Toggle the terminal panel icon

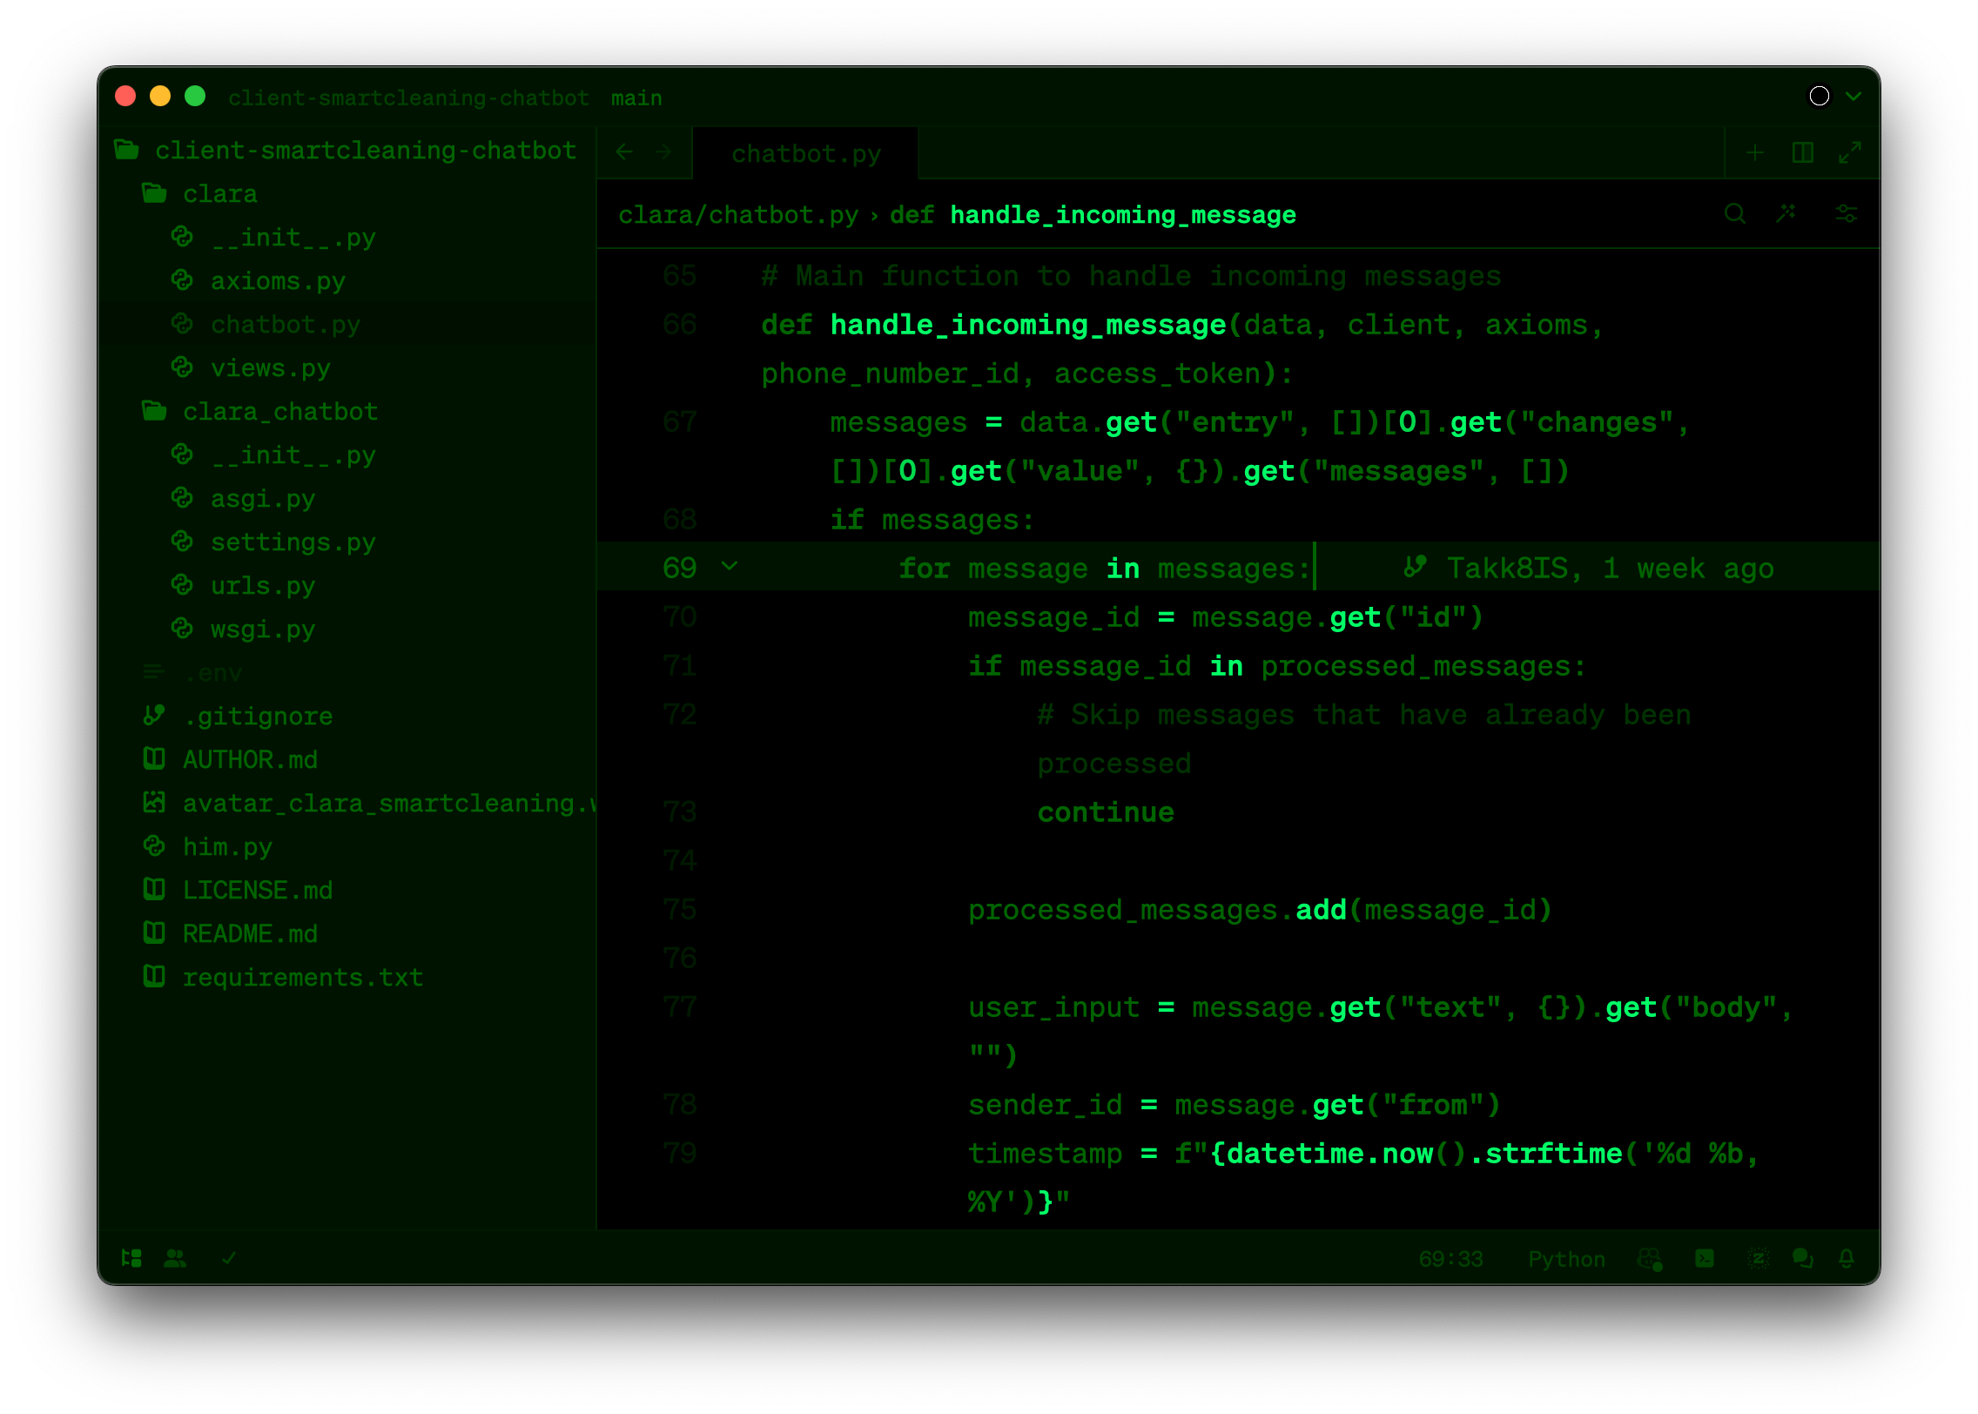coord(1705,1258)
